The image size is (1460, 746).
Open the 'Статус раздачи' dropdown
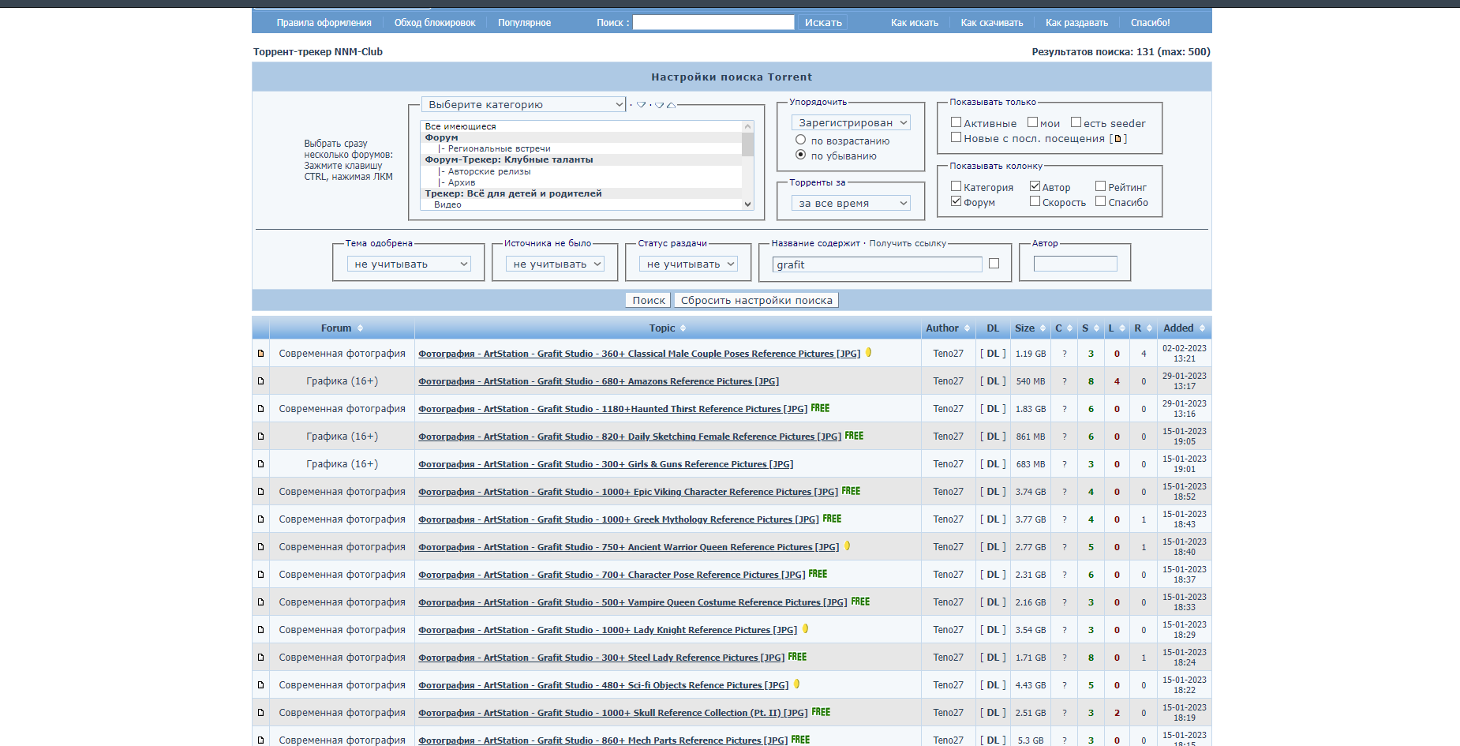(x=689, y=264)
